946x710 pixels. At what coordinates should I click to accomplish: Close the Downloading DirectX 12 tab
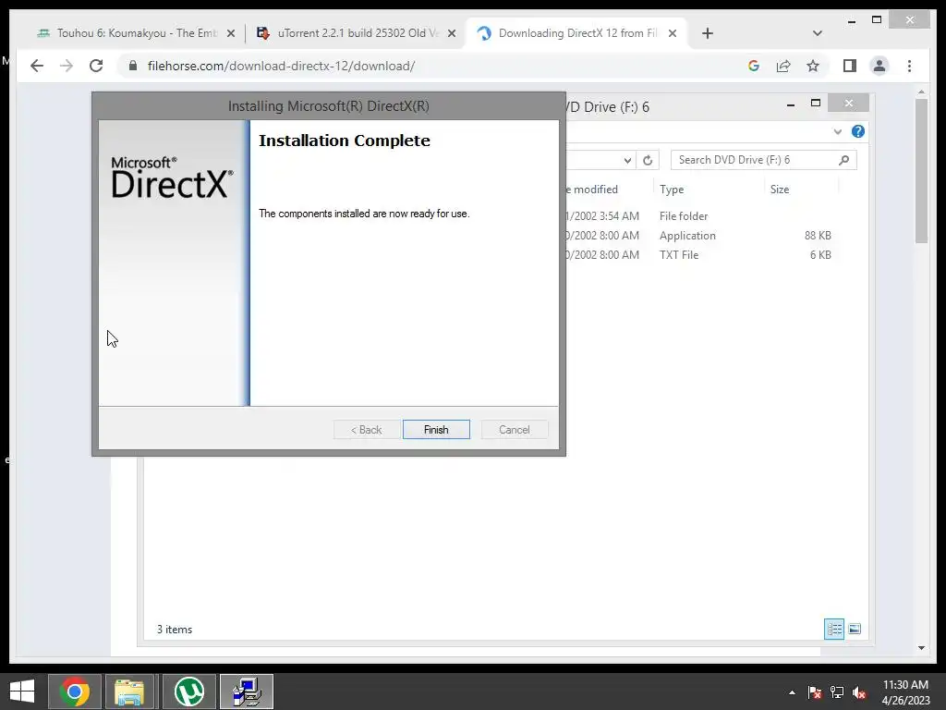[x=673, y=33]
